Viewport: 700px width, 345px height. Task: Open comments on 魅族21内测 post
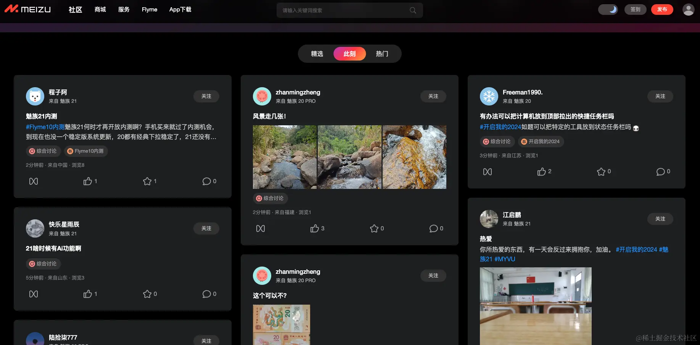point(209,181)
